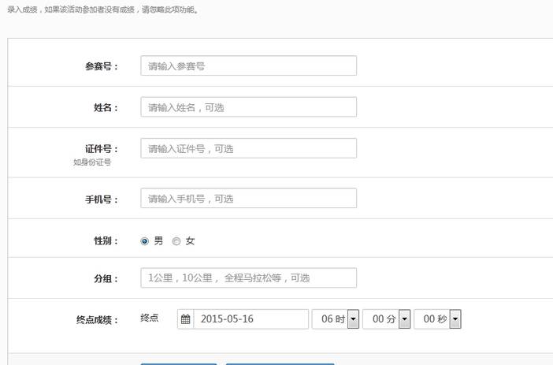
Task: Click the 分组 group input field
Action: [x=248, y=278]
